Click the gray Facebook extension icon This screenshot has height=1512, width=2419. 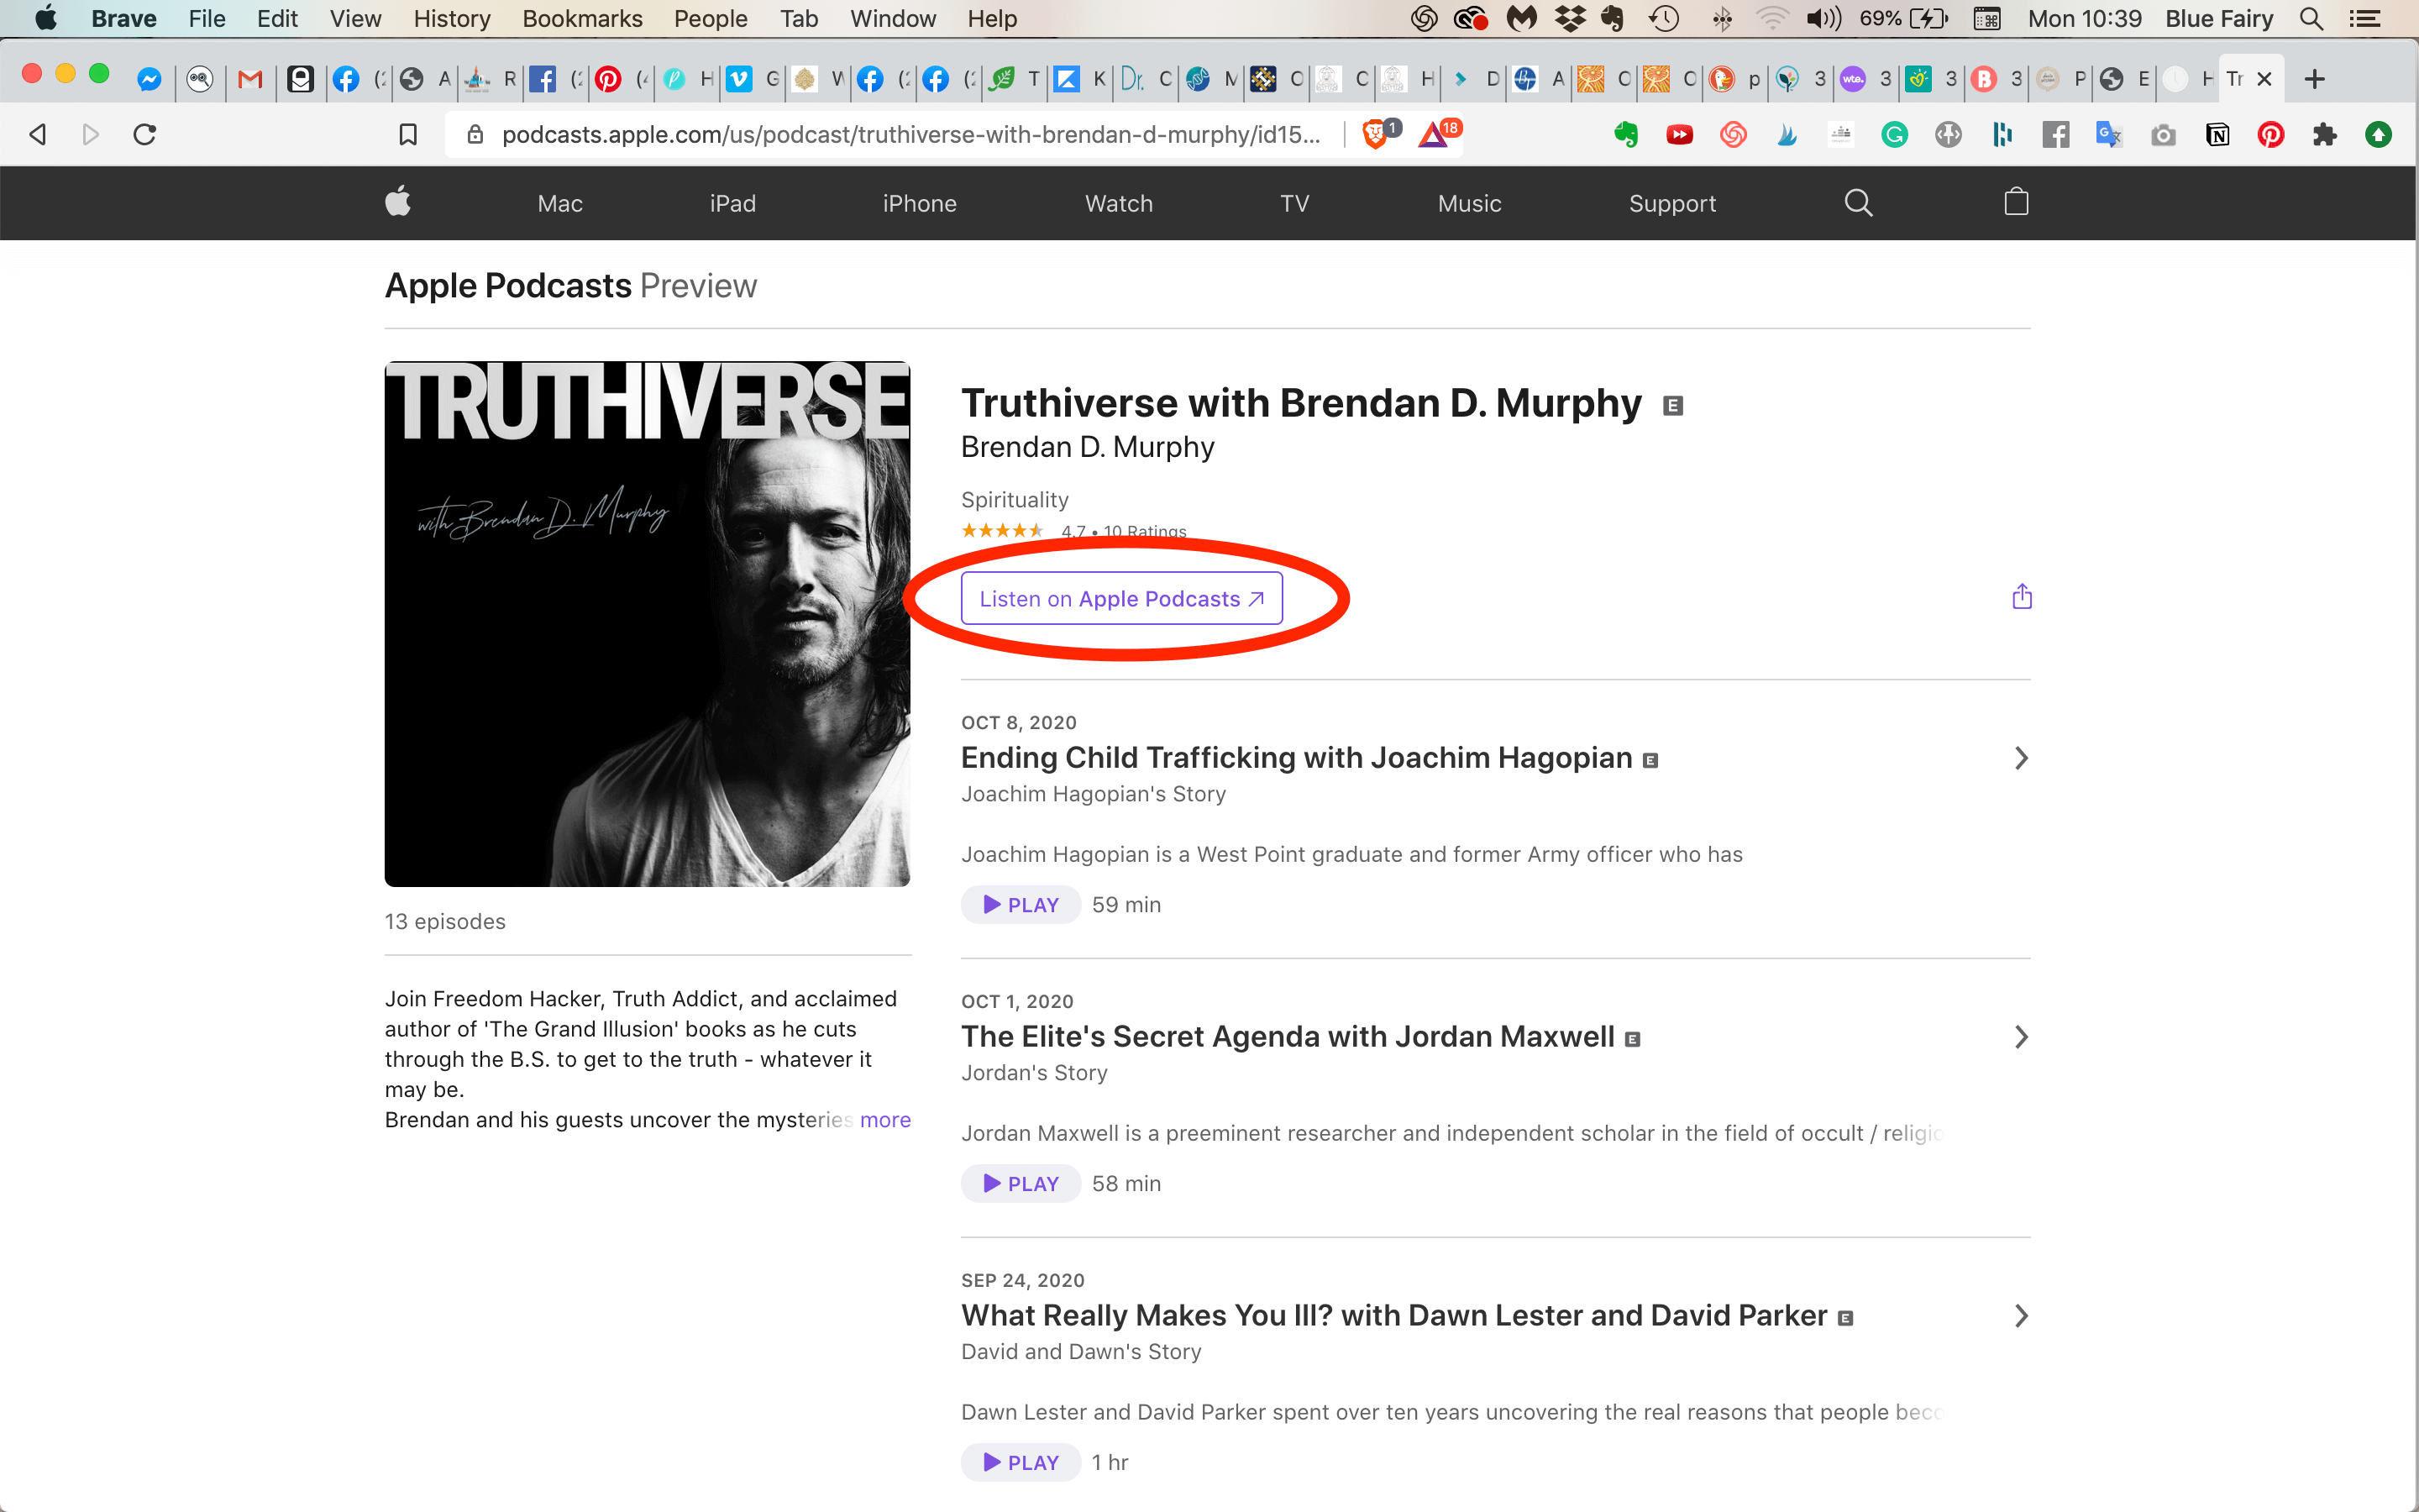pos(2055,134)
